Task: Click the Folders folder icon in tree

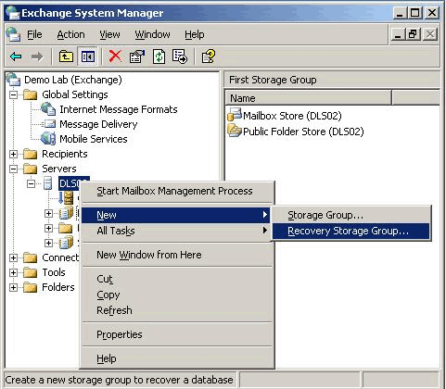Action: click(x=31, y=287)
